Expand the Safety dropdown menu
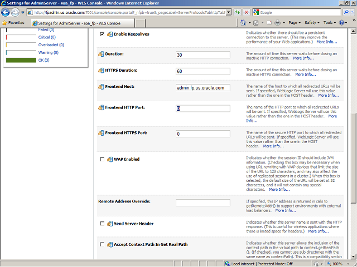This screenshot has width=357, height=267. point(313,23)
